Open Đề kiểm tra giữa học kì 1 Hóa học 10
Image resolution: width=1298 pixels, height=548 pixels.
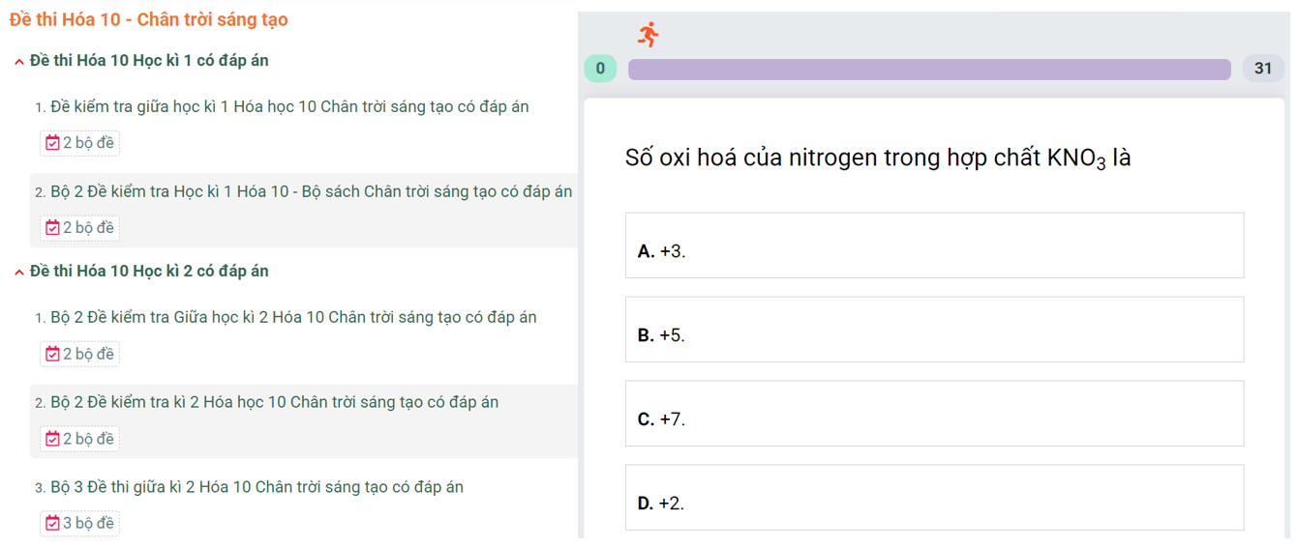point(289,107)
